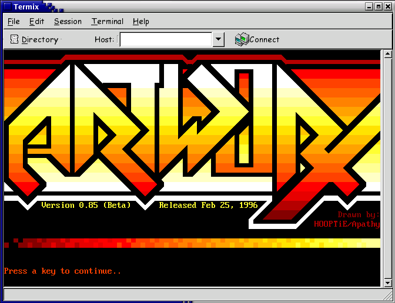This screenshot has height=303, width=395.
Task: Click the Connect button label
Action: coord(265,40)
